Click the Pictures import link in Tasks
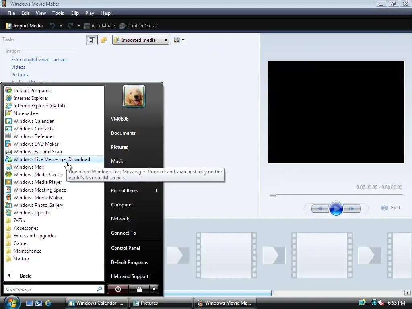This screenshot has height=309, width=412. pyautogui.click(x=19, y=74)
